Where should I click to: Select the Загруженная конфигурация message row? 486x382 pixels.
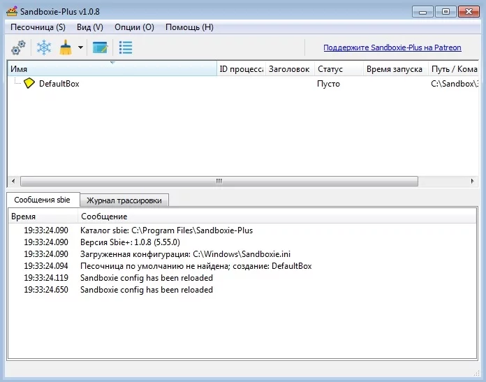pos(242,254)
